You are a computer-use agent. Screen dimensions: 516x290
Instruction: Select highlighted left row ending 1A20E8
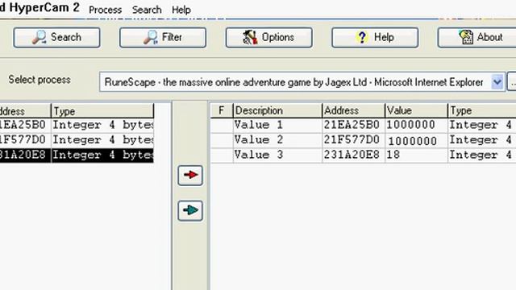click(77, 155)
